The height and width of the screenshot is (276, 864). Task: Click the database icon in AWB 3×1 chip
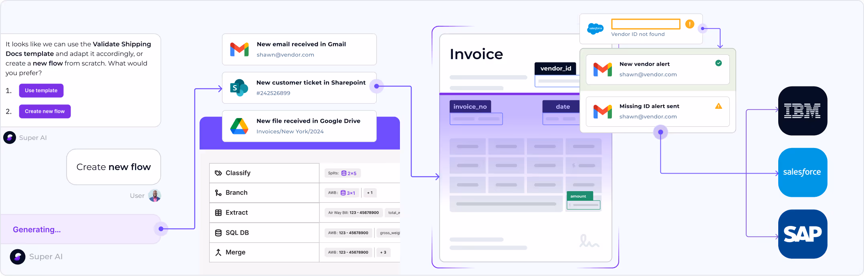coord(343,193)
